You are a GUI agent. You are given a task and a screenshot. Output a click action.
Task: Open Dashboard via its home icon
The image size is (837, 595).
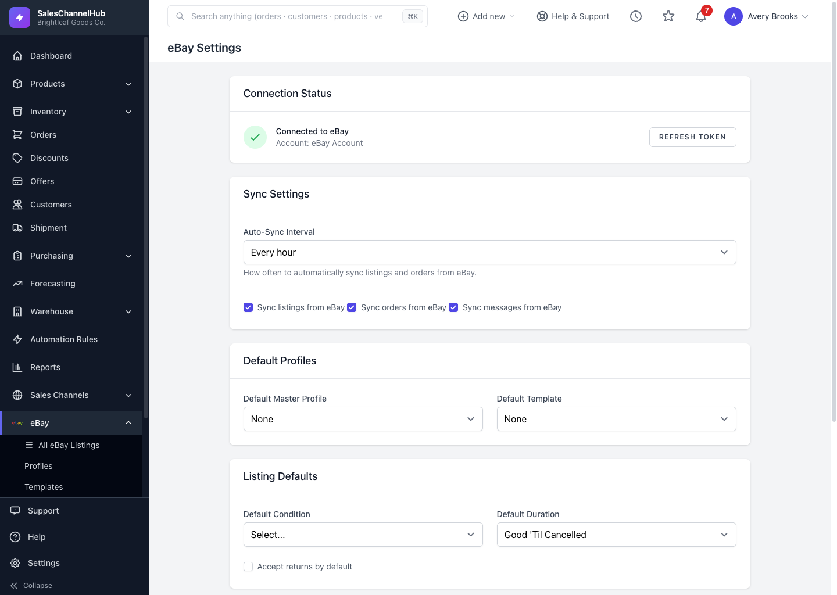17,56
